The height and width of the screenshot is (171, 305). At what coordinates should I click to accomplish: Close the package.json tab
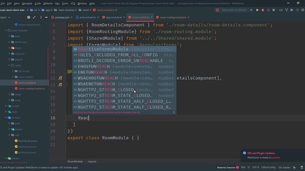pyautogui.click(x=71, y=17)
